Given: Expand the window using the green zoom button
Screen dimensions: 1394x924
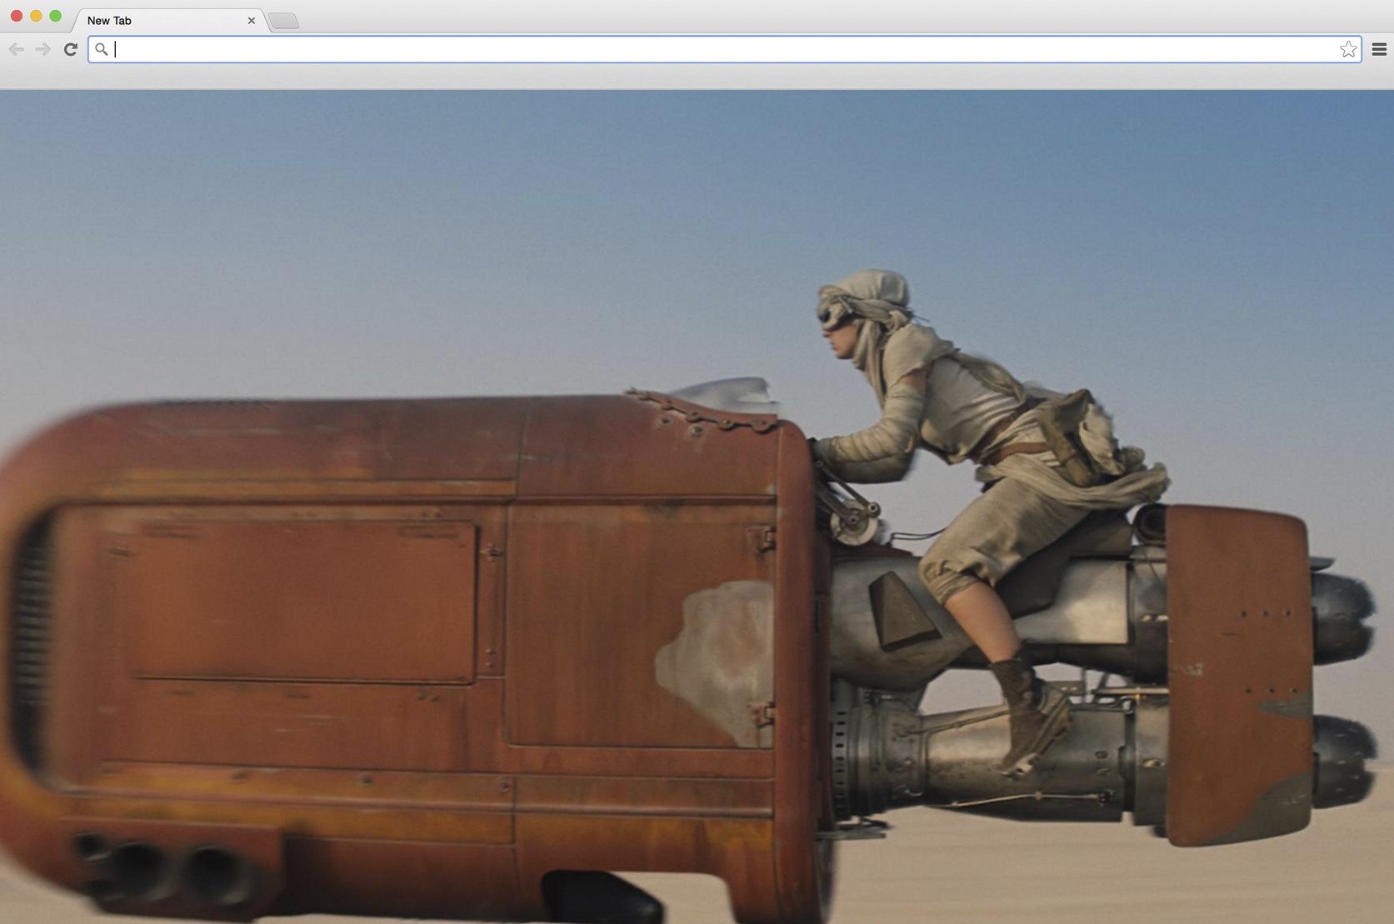Looking at the screenshot, I should point(55,15).
